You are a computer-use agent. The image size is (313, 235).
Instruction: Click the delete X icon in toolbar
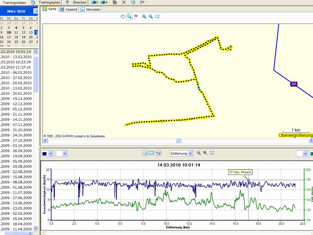[124, 2]
